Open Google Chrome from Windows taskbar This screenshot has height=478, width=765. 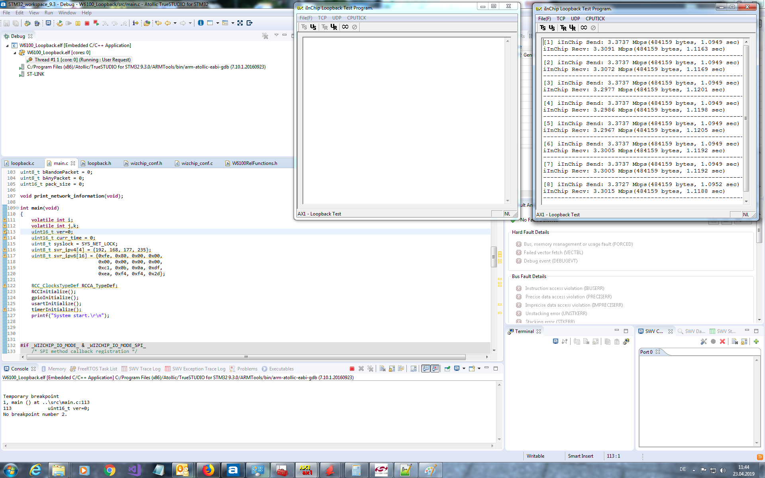coord(109,470)
